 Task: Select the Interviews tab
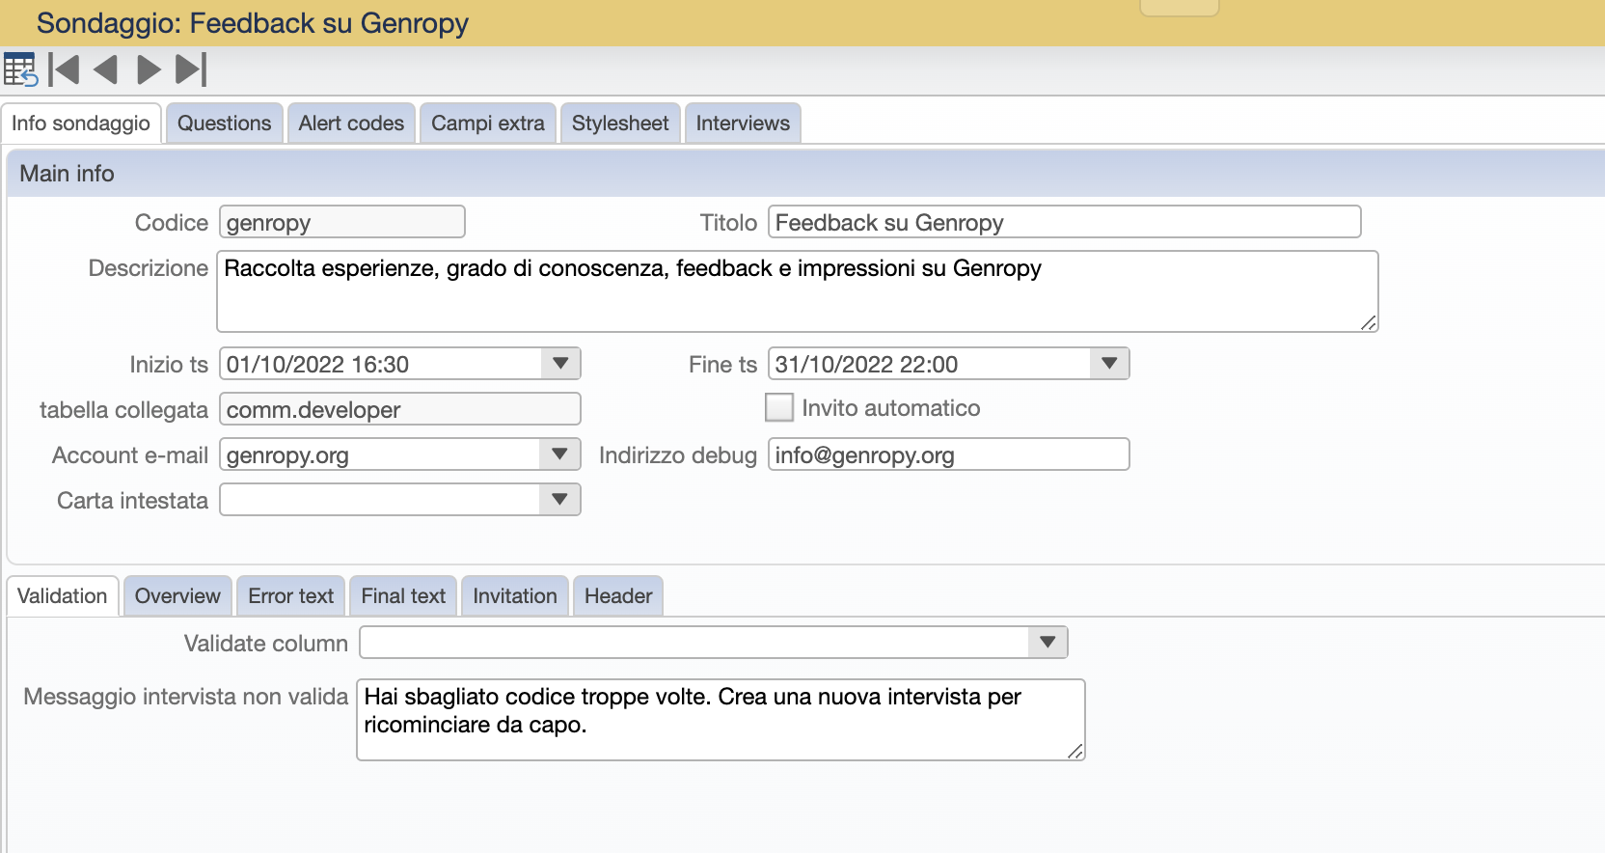click(742, 124)
